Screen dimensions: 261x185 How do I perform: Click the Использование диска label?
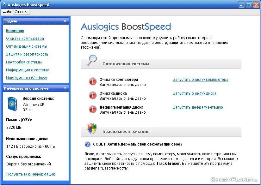[x=27, y=139]
